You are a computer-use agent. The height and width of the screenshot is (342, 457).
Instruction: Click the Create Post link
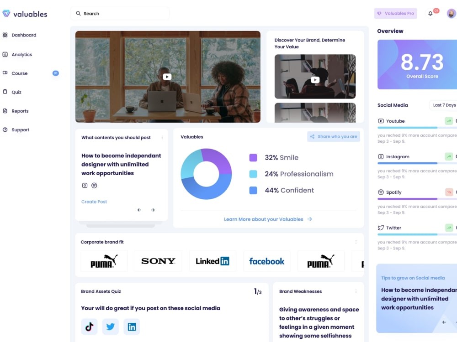coord(94,202)
